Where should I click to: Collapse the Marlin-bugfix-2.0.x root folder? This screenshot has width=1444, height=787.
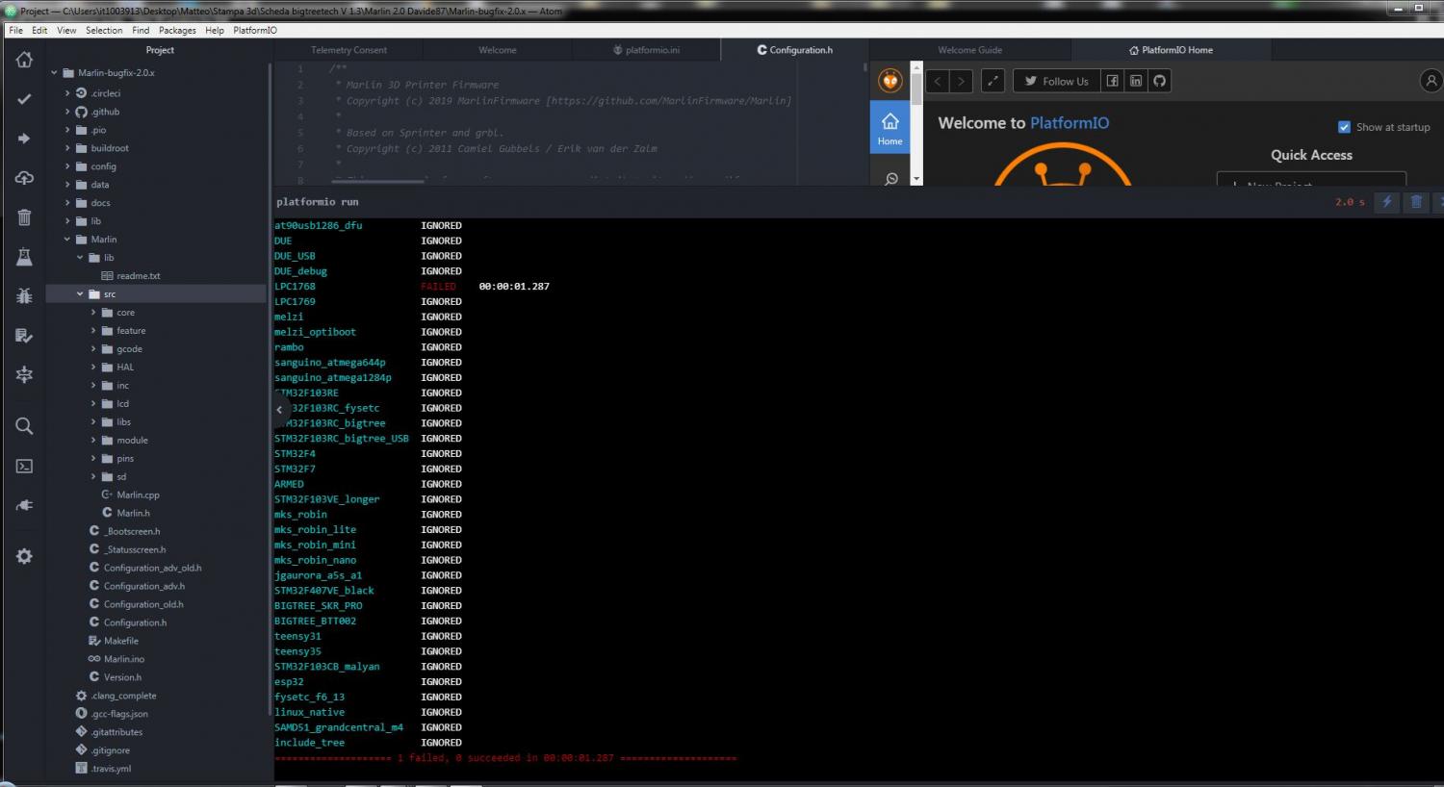[x=55, y=73]
